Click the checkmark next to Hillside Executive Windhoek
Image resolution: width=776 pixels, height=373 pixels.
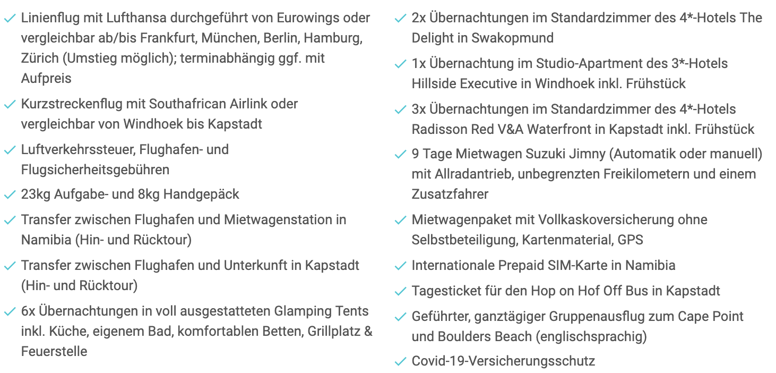[401, 64]
